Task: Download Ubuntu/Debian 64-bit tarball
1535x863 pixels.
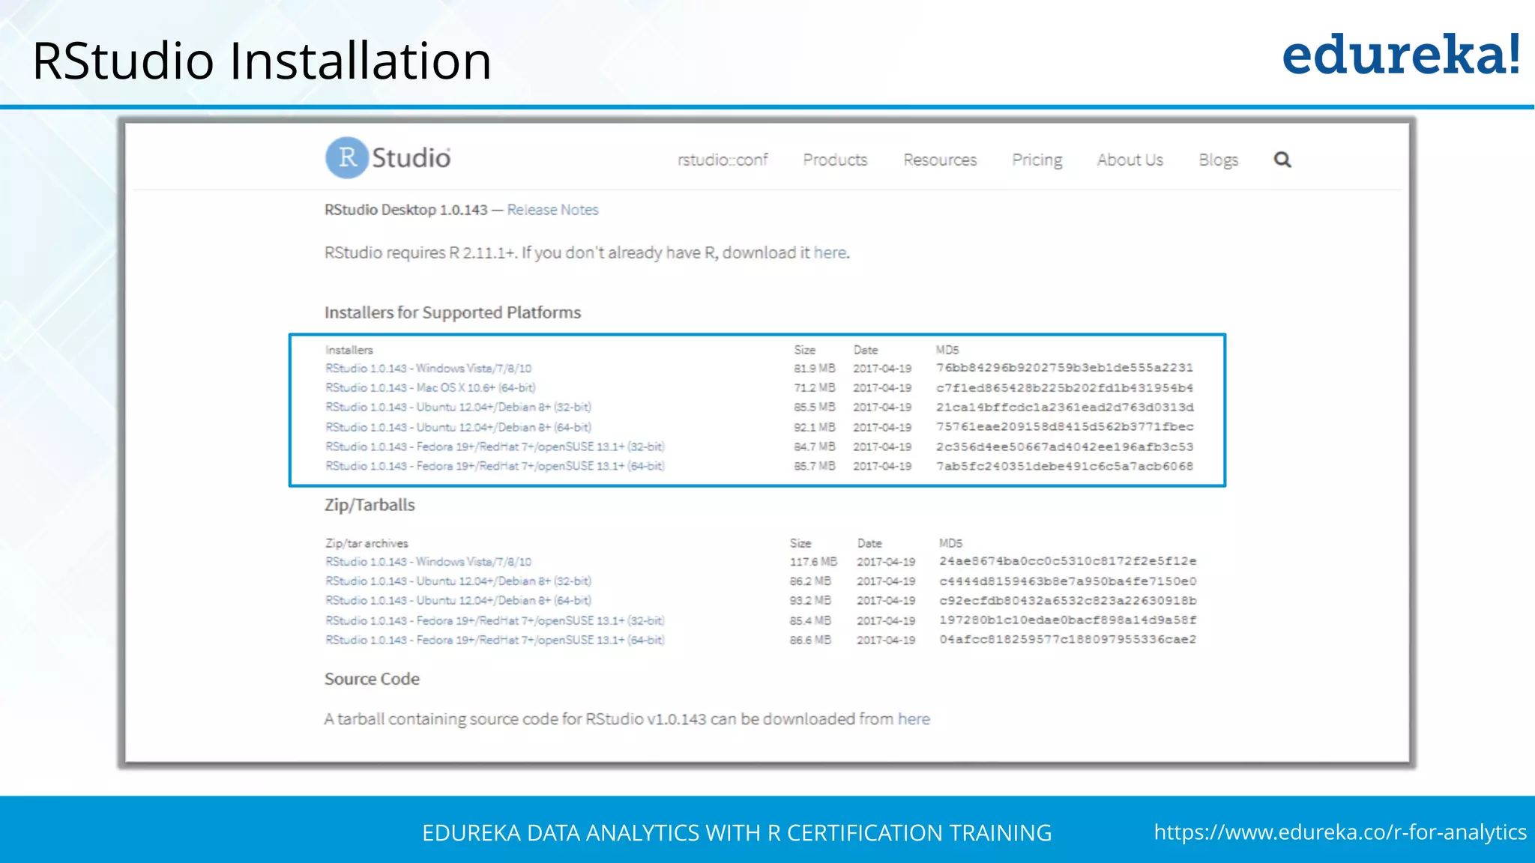Action: coord(458,601)
